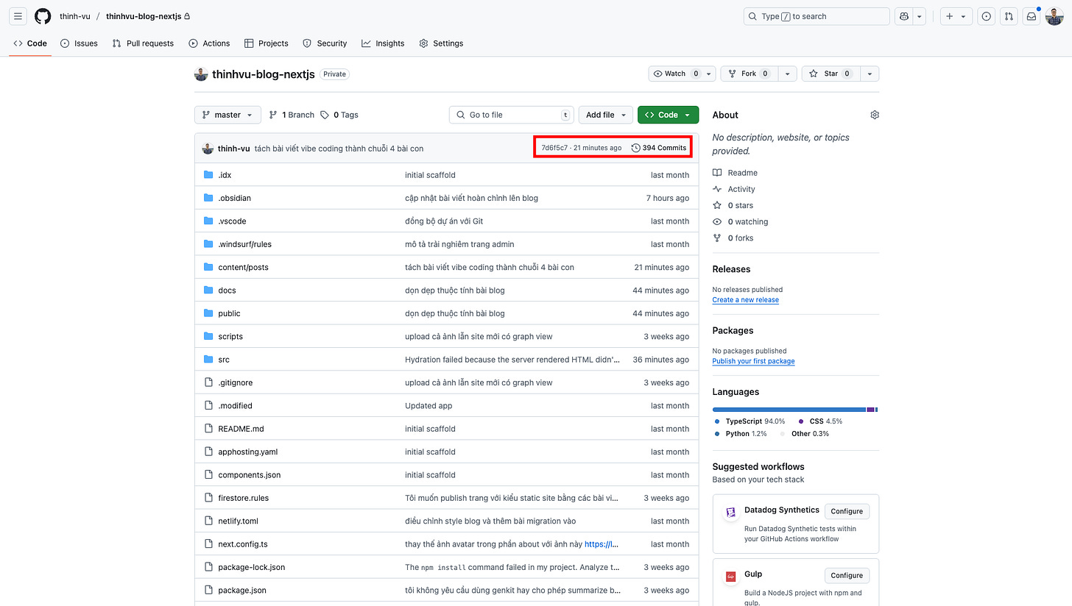Image resolution: width=1072 pixels, height=606 pixels.
Task: Click thinh-vu commit author avatar
Action: click(208, 148)
